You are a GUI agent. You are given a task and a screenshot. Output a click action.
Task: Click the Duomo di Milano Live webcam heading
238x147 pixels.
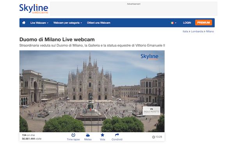(x=57, y=39)
